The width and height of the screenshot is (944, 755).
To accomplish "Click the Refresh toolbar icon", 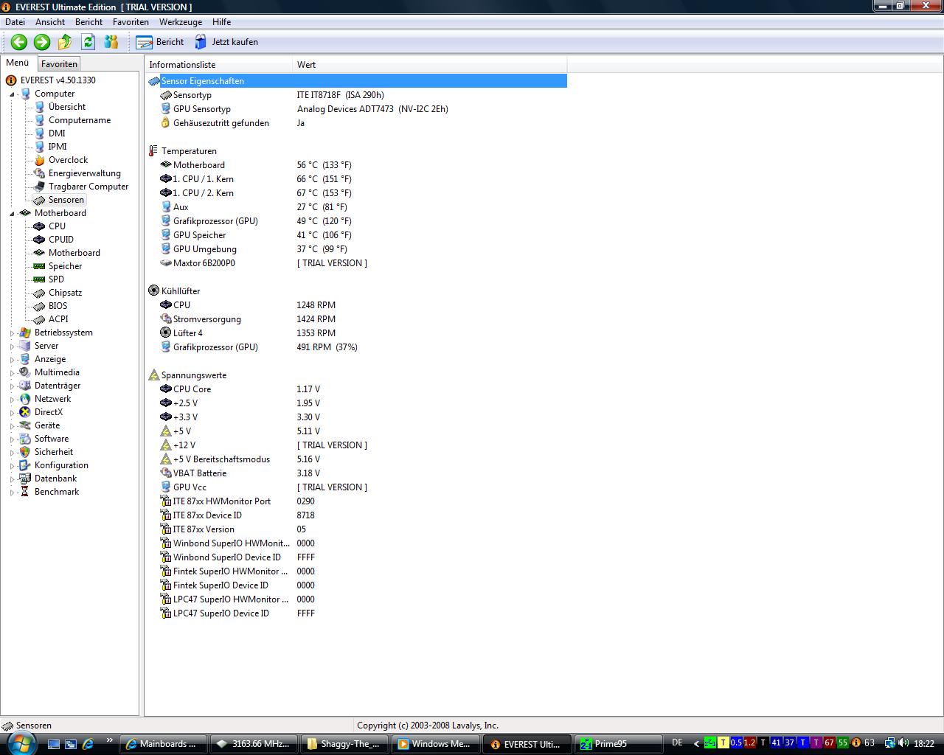I will tap(88, 42).
